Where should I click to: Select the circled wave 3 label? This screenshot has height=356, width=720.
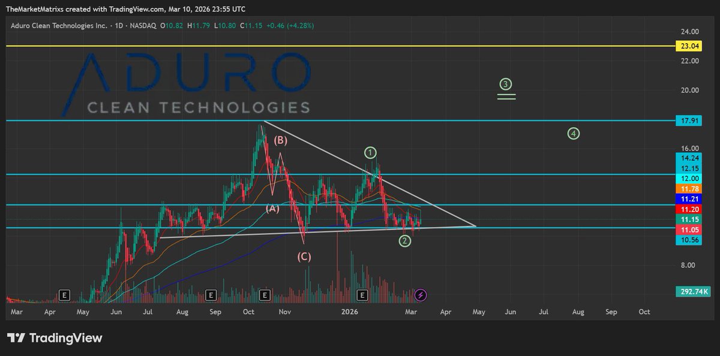coord(506,84)
